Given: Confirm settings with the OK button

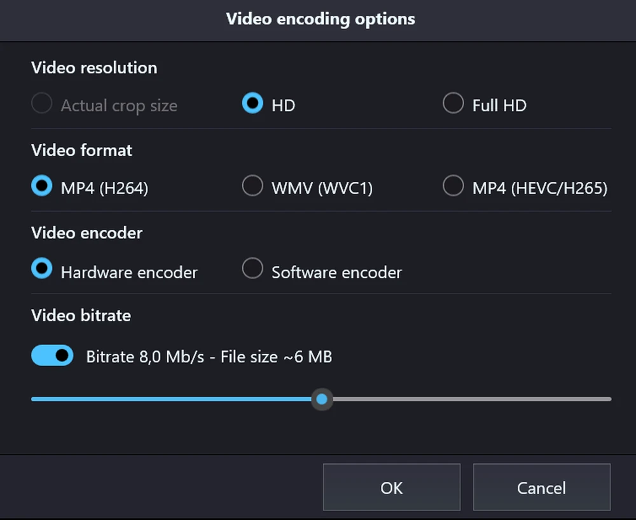Looking at the screenshot, I should tap(391, 488).
